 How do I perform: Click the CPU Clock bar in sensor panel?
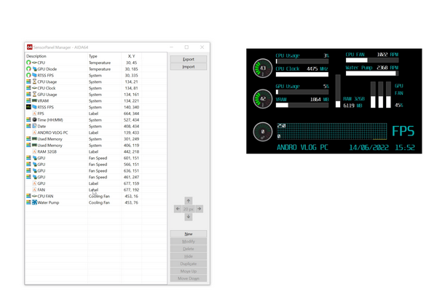coord(302,74)
